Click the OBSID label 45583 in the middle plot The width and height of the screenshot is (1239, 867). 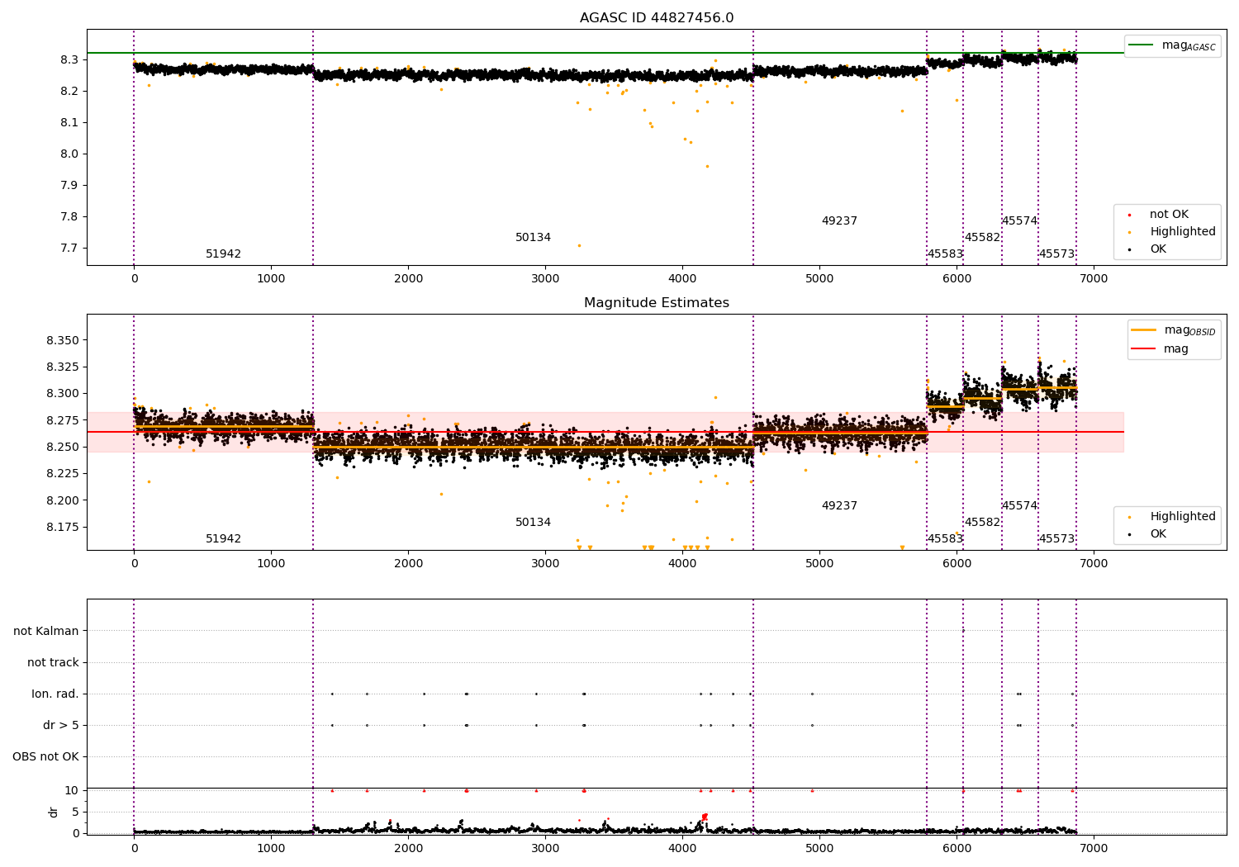coord(945,539)
